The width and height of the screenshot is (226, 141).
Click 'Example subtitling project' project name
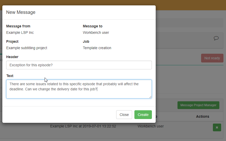pyautogui.click(x=27, y=48)
